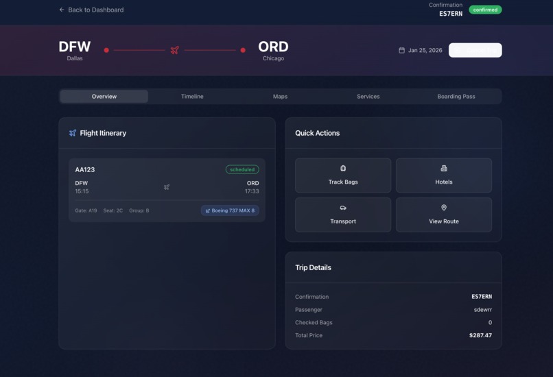The image size is (553, 377).
Task: Click the Seat: 2C label
Action: click(113, 210)
